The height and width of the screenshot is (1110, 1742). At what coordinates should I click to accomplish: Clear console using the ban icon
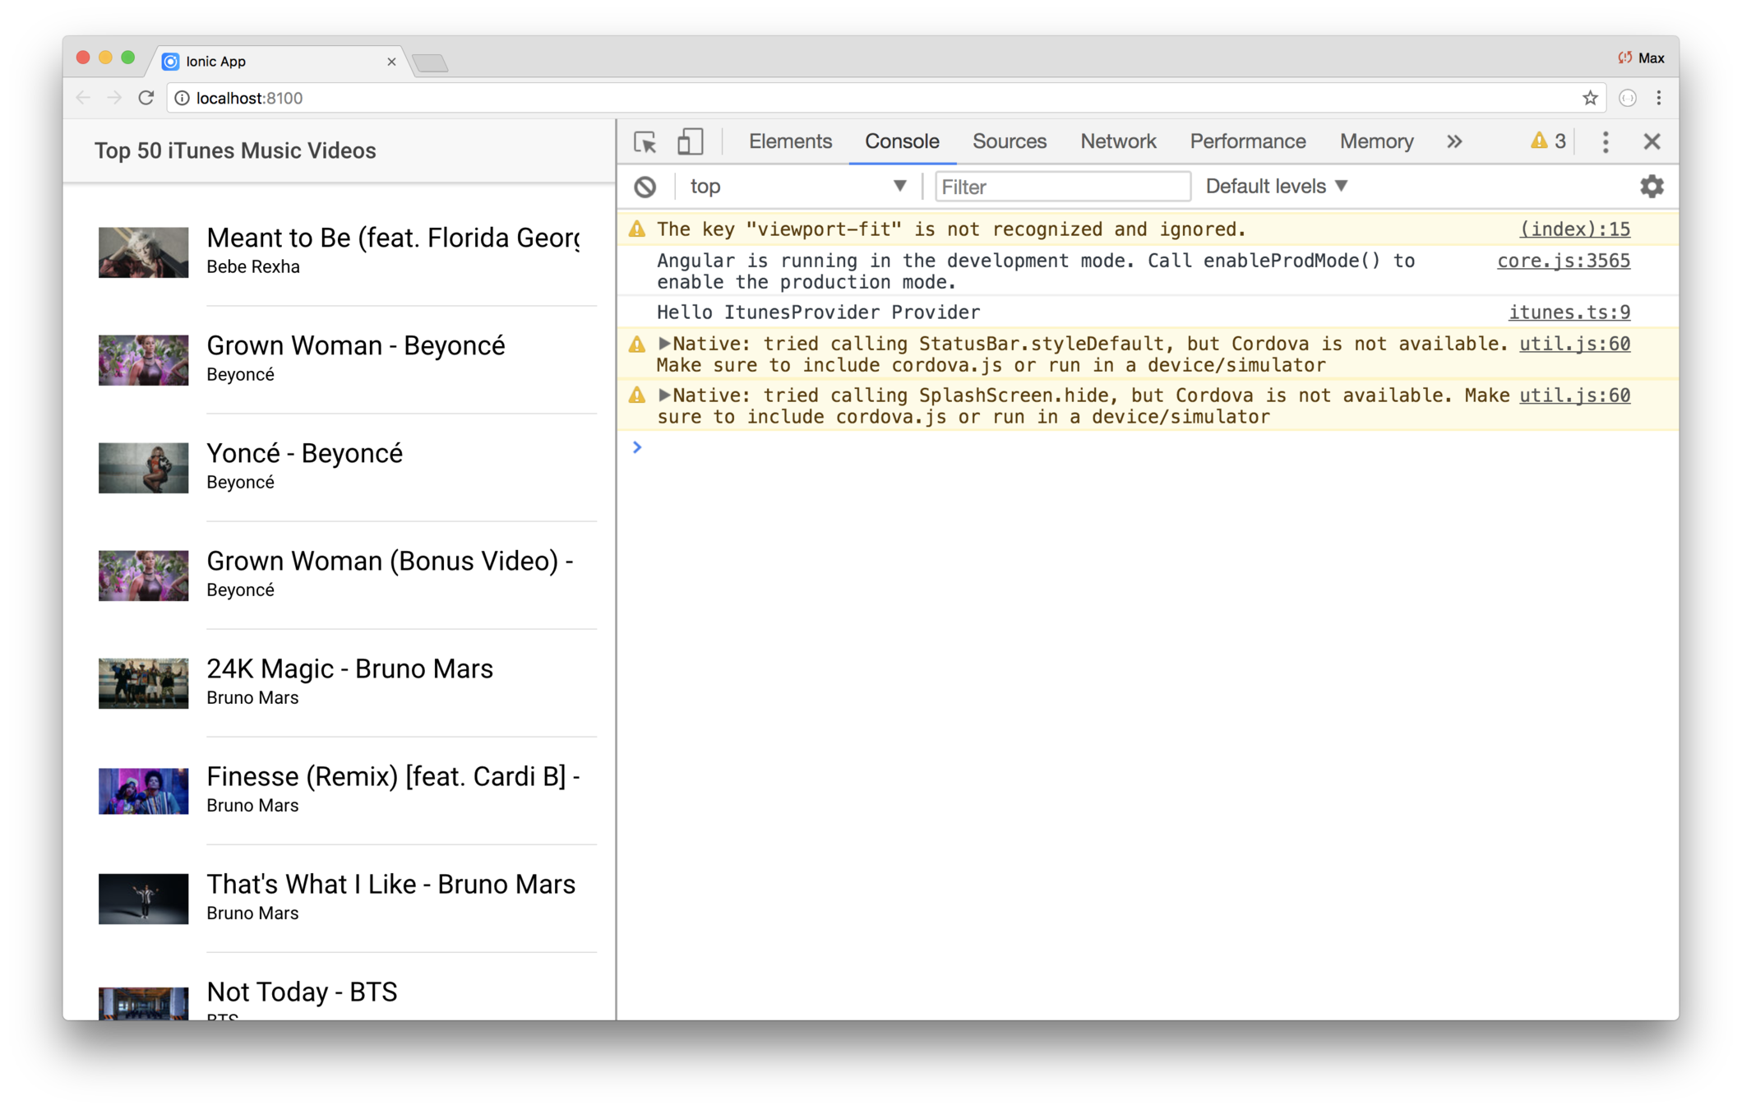pyautogui.click(x=645, y=187)
